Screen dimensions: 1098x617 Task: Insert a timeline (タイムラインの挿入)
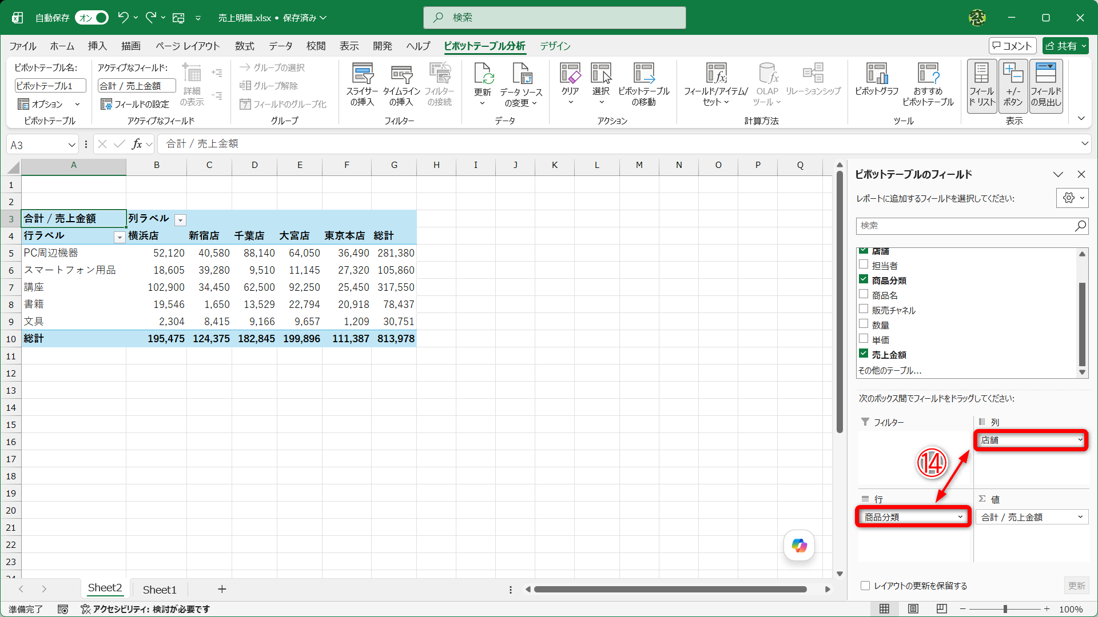click(401, 85)
